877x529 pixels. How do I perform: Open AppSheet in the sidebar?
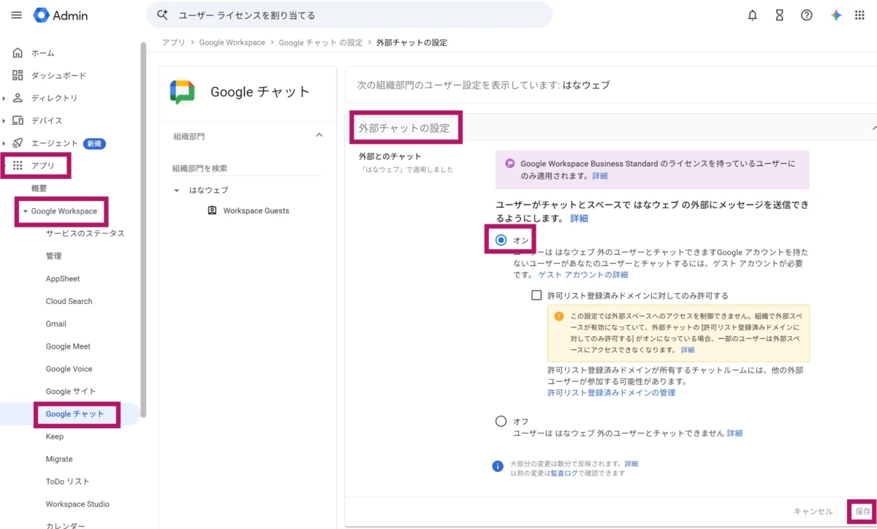click(63, 279)
